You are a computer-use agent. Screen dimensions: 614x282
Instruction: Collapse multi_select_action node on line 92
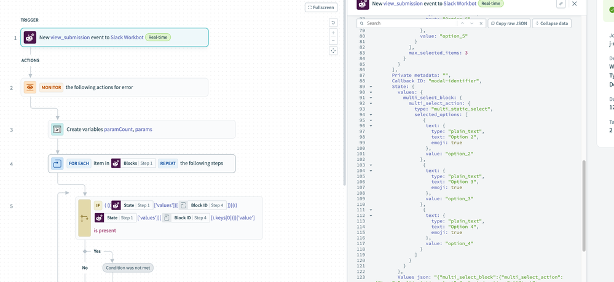[371, 103]
